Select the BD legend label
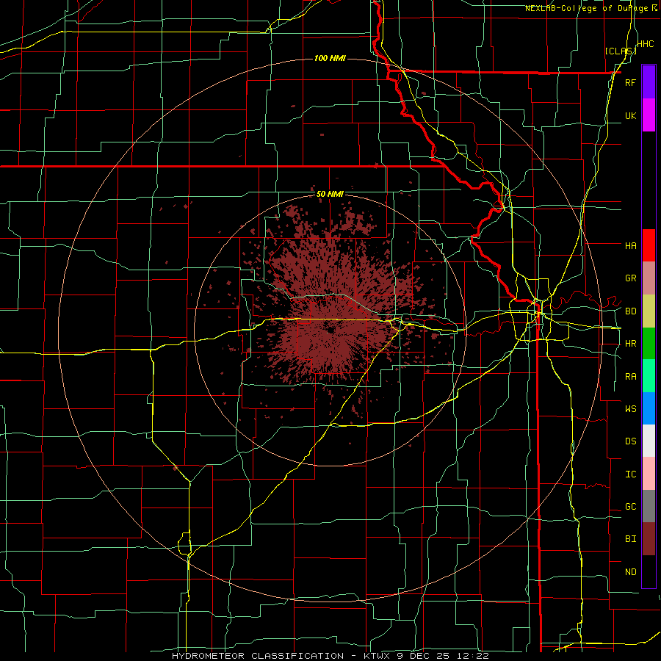 630,311
